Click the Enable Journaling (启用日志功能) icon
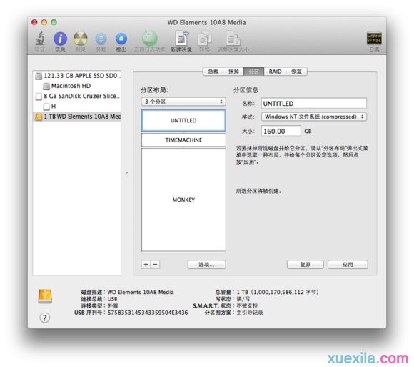The image size is (414, 367). 150,39
